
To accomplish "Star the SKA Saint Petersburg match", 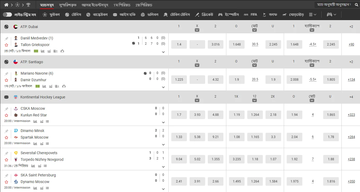I will point(6,182).
